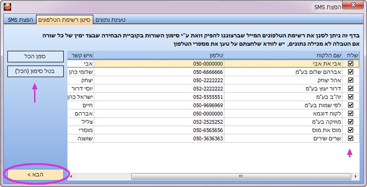The height and width of the screenshot is (187, 367).
Task: Proceed with the הבא > button
Action: [x=35, y=174]
